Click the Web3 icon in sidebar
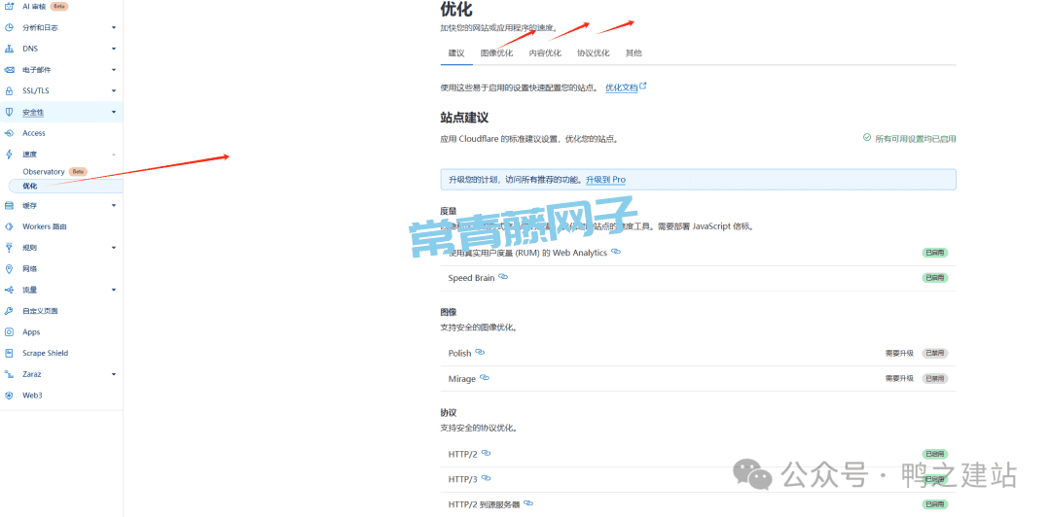The image size is (1051, 517). click(x=9, y=396)
